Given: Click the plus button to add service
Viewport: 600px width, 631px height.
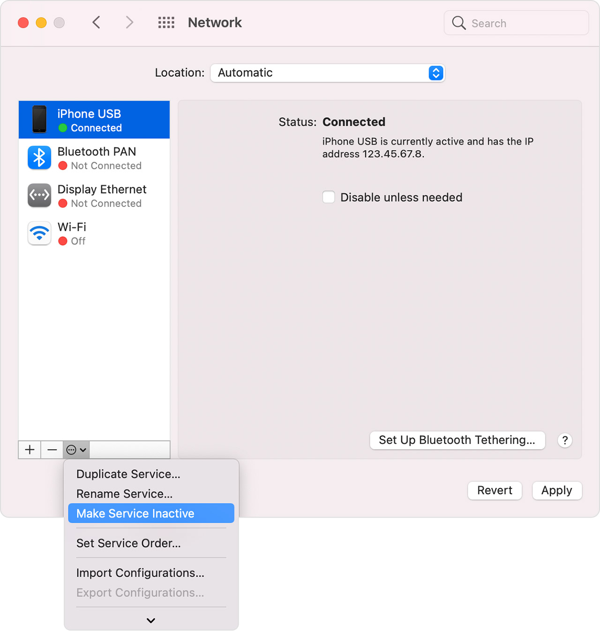Looking at the screenshot, I should 30,450.
